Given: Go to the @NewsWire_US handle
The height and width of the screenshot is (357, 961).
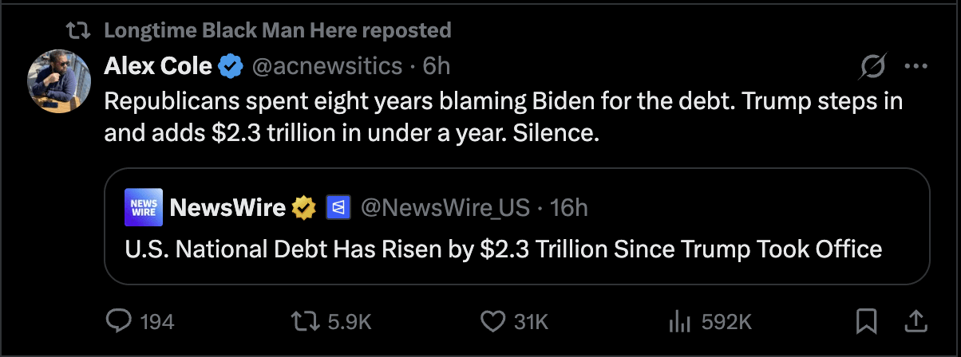Looking at the screenshot, I should tap(445, 208).
